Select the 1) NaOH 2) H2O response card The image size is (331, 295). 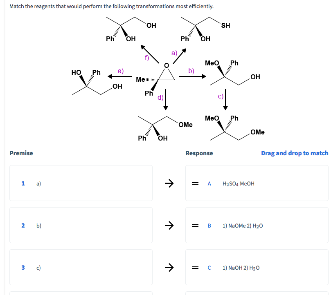point(257,268)
